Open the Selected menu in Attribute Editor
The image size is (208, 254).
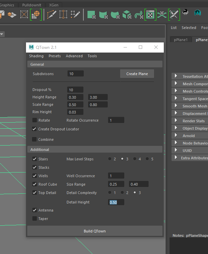pos(189,28)
